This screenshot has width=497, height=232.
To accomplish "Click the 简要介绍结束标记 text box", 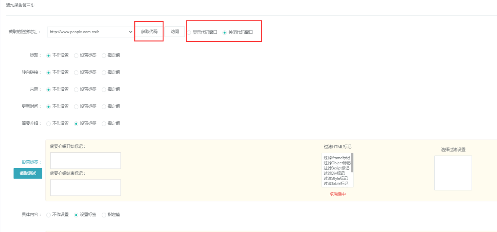I will coord(85,187).
